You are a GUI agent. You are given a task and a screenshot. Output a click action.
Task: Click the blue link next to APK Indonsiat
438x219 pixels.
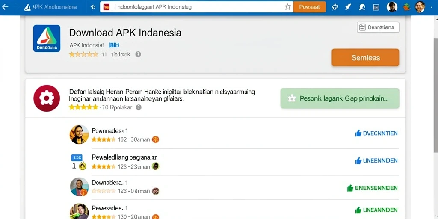114,45
